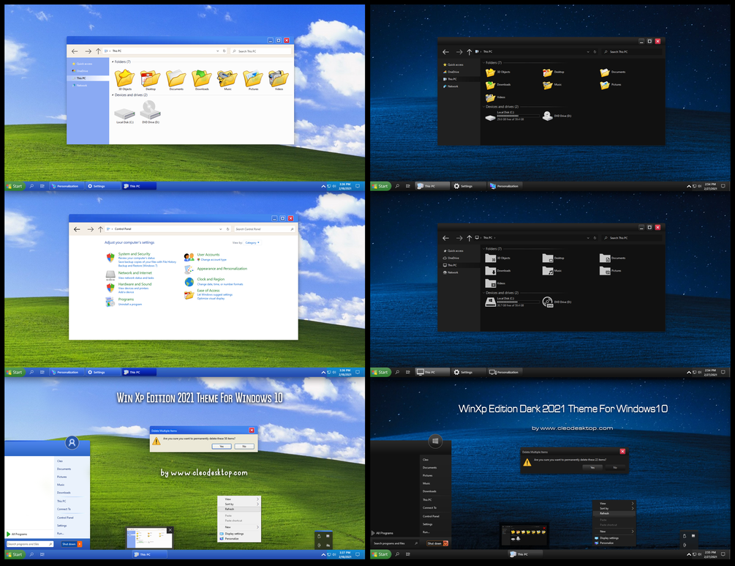This screenshot has width=735, height=566.
Task: Expand hidden icons in the system tray
Action: tap(324, 555)
